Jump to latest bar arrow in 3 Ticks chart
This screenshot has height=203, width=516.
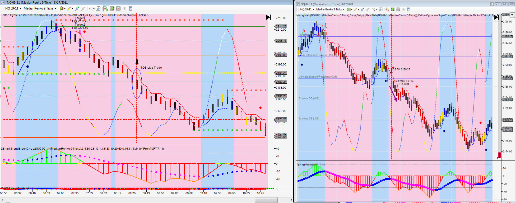click(497, 17)
